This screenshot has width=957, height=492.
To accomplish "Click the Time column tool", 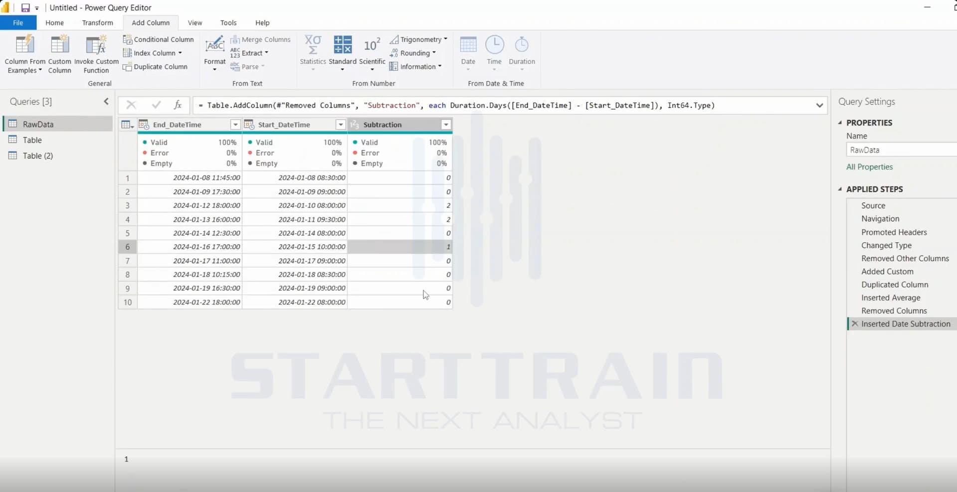I will (x=494, y=53).
